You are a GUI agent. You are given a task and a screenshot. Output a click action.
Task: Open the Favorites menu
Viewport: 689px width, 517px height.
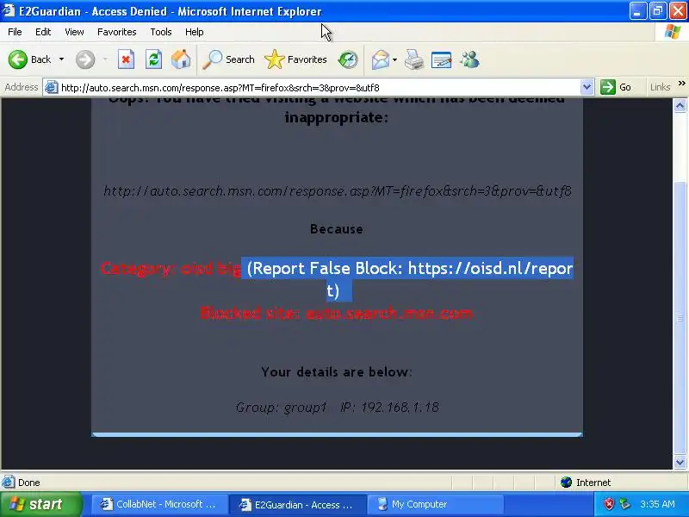[117, 32]
